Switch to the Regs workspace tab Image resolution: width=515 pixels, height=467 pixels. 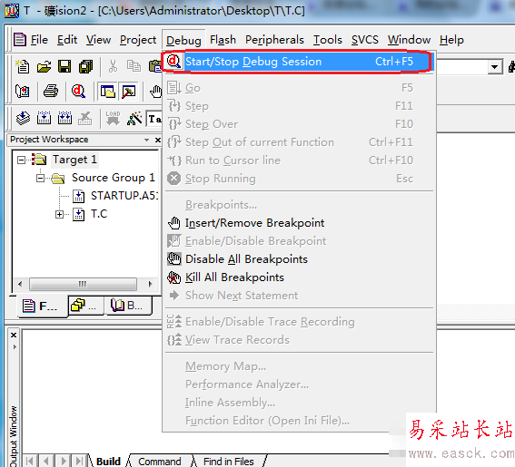click(x=86, y=306)
